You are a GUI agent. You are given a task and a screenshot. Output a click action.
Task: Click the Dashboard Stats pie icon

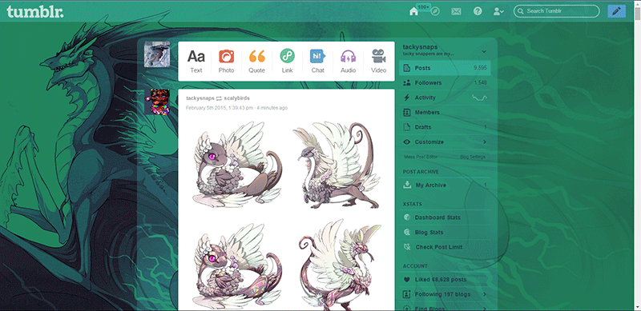click(x=407, y=217)
